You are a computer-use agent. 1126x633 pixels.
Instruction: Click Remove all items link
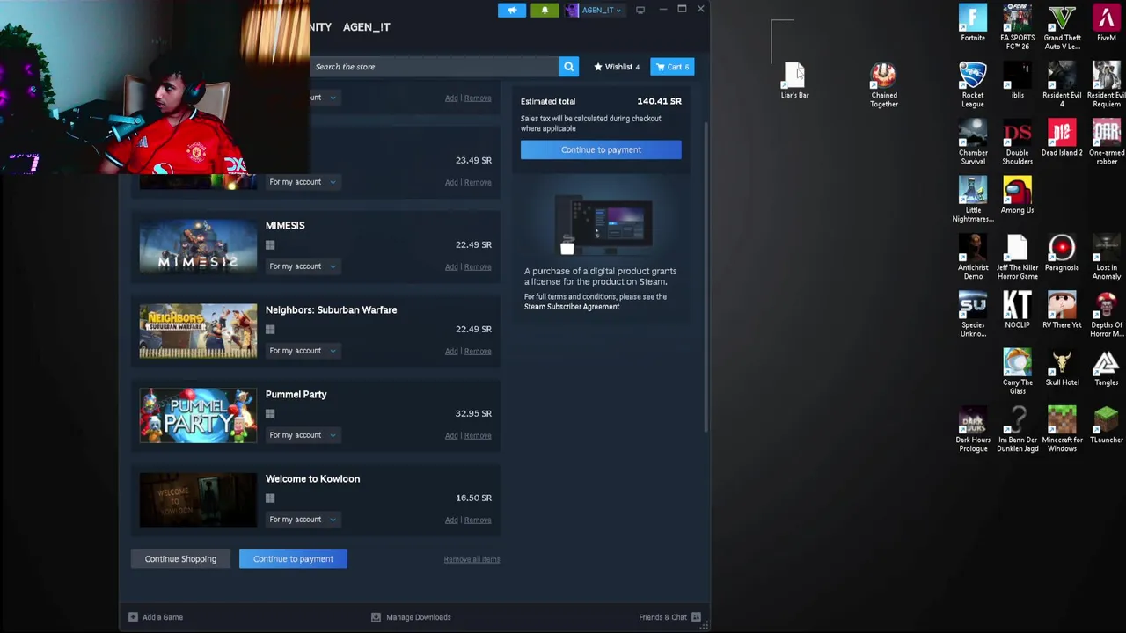coord(472,559)
